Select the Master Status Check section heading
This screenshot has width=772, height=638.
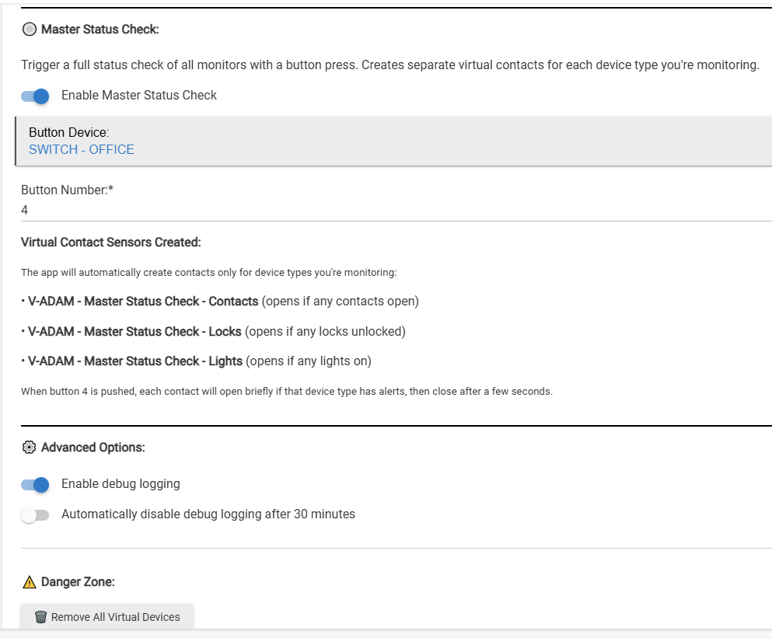[100, 30]
